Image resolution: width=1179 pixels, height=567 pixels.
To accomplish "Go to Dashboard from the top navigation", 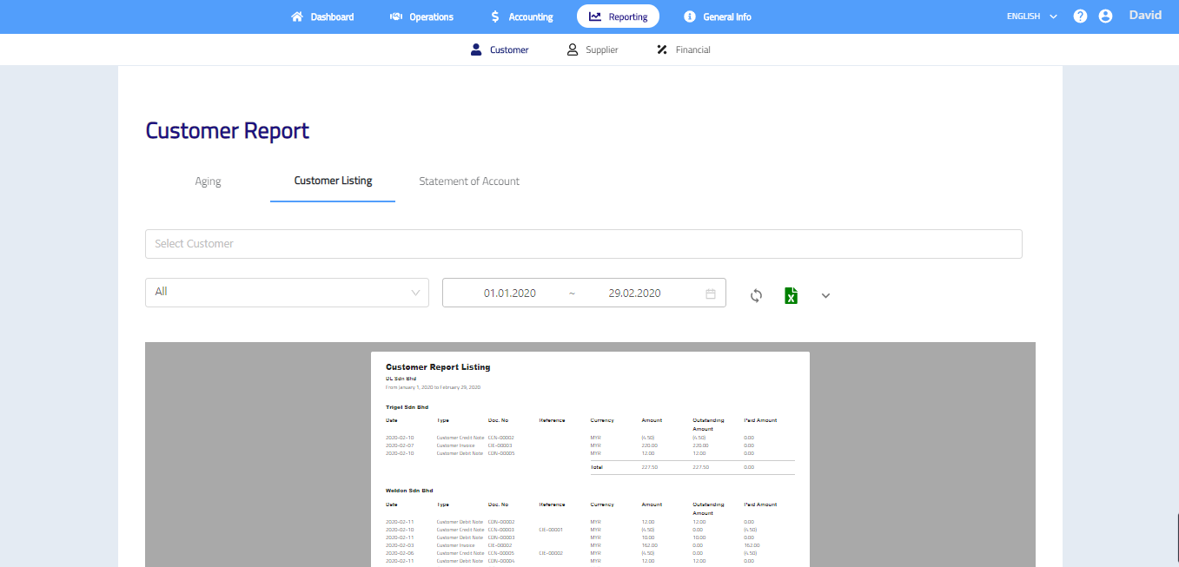I will pyautogui.click(x=322, y=16).
